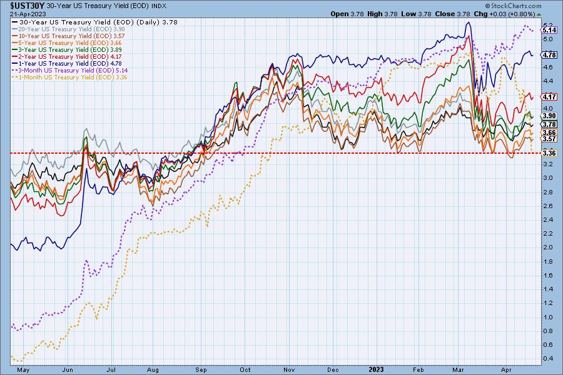Click the Oct label on the time axis
Viewport: 563px width, 375px height.
(245, 370)
